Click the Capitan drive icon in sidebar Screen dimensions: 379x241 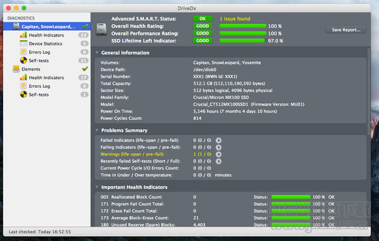pos(16,27)
